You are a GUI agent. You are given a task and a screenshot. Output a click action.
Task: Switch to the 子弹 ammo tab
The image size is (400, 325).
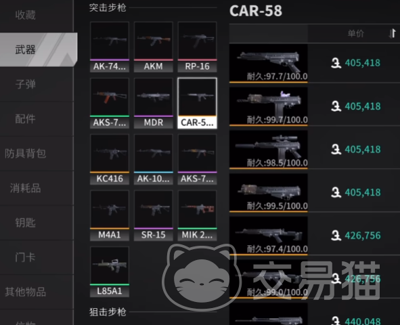(25, 84)
